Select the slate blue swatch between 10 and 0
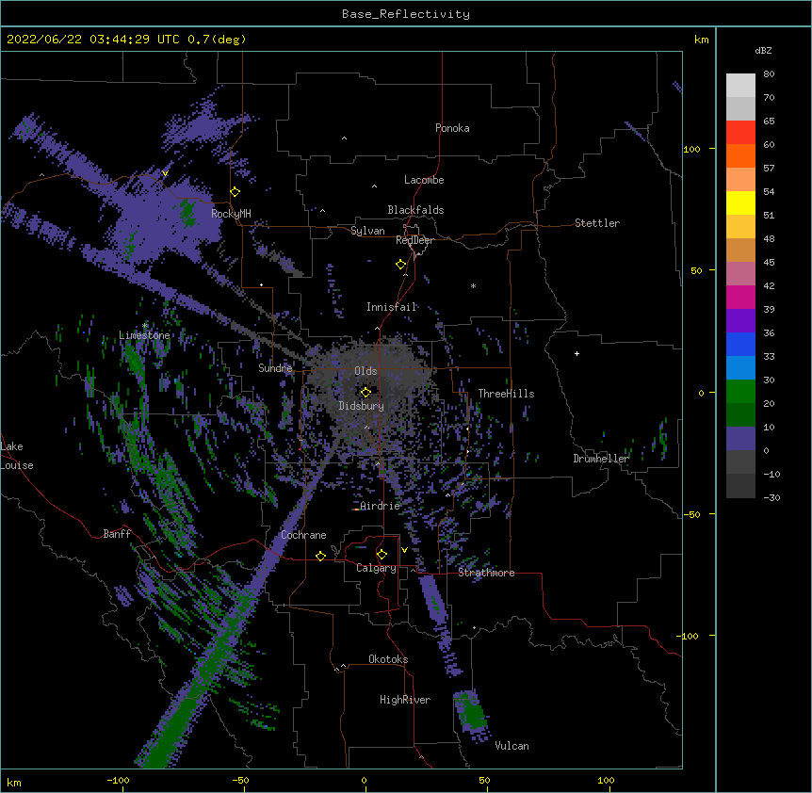The image size is (812, 793). [740, 439]
